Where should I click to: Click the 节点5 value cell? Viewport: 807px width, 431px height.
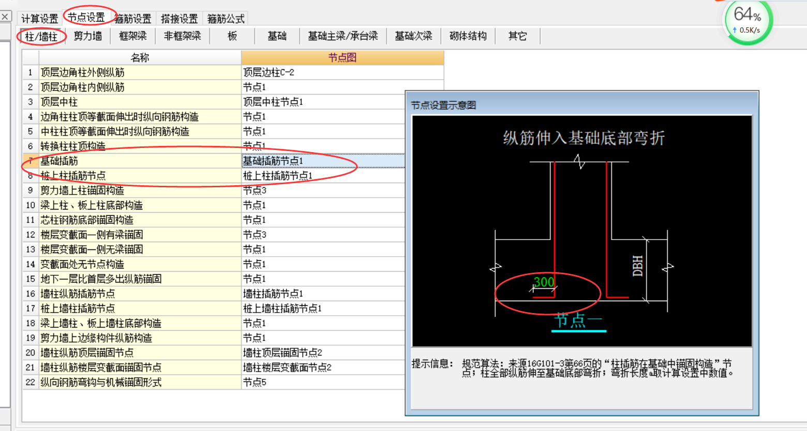tap(323, 382)
